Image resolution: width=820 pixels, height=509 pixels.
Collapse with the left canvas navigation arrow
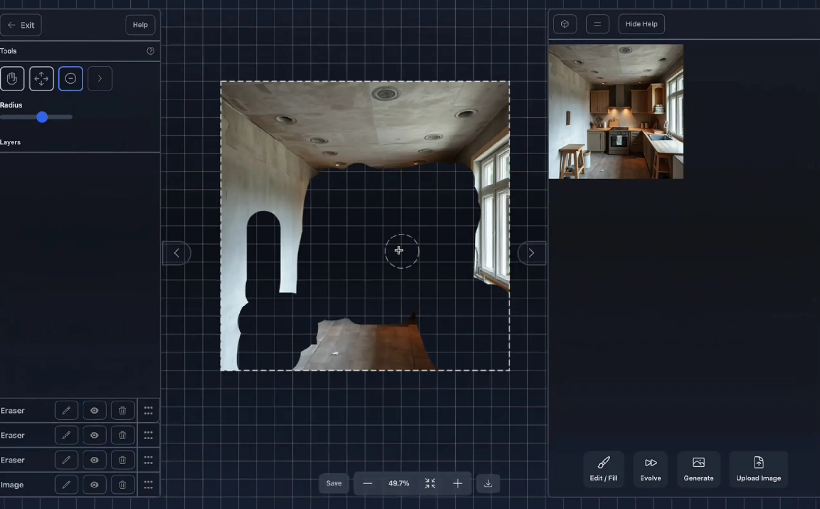click(177, 253)
